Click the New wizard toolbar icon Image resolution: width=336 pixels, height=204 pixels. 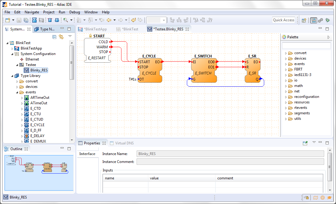[x=8, y=20]
